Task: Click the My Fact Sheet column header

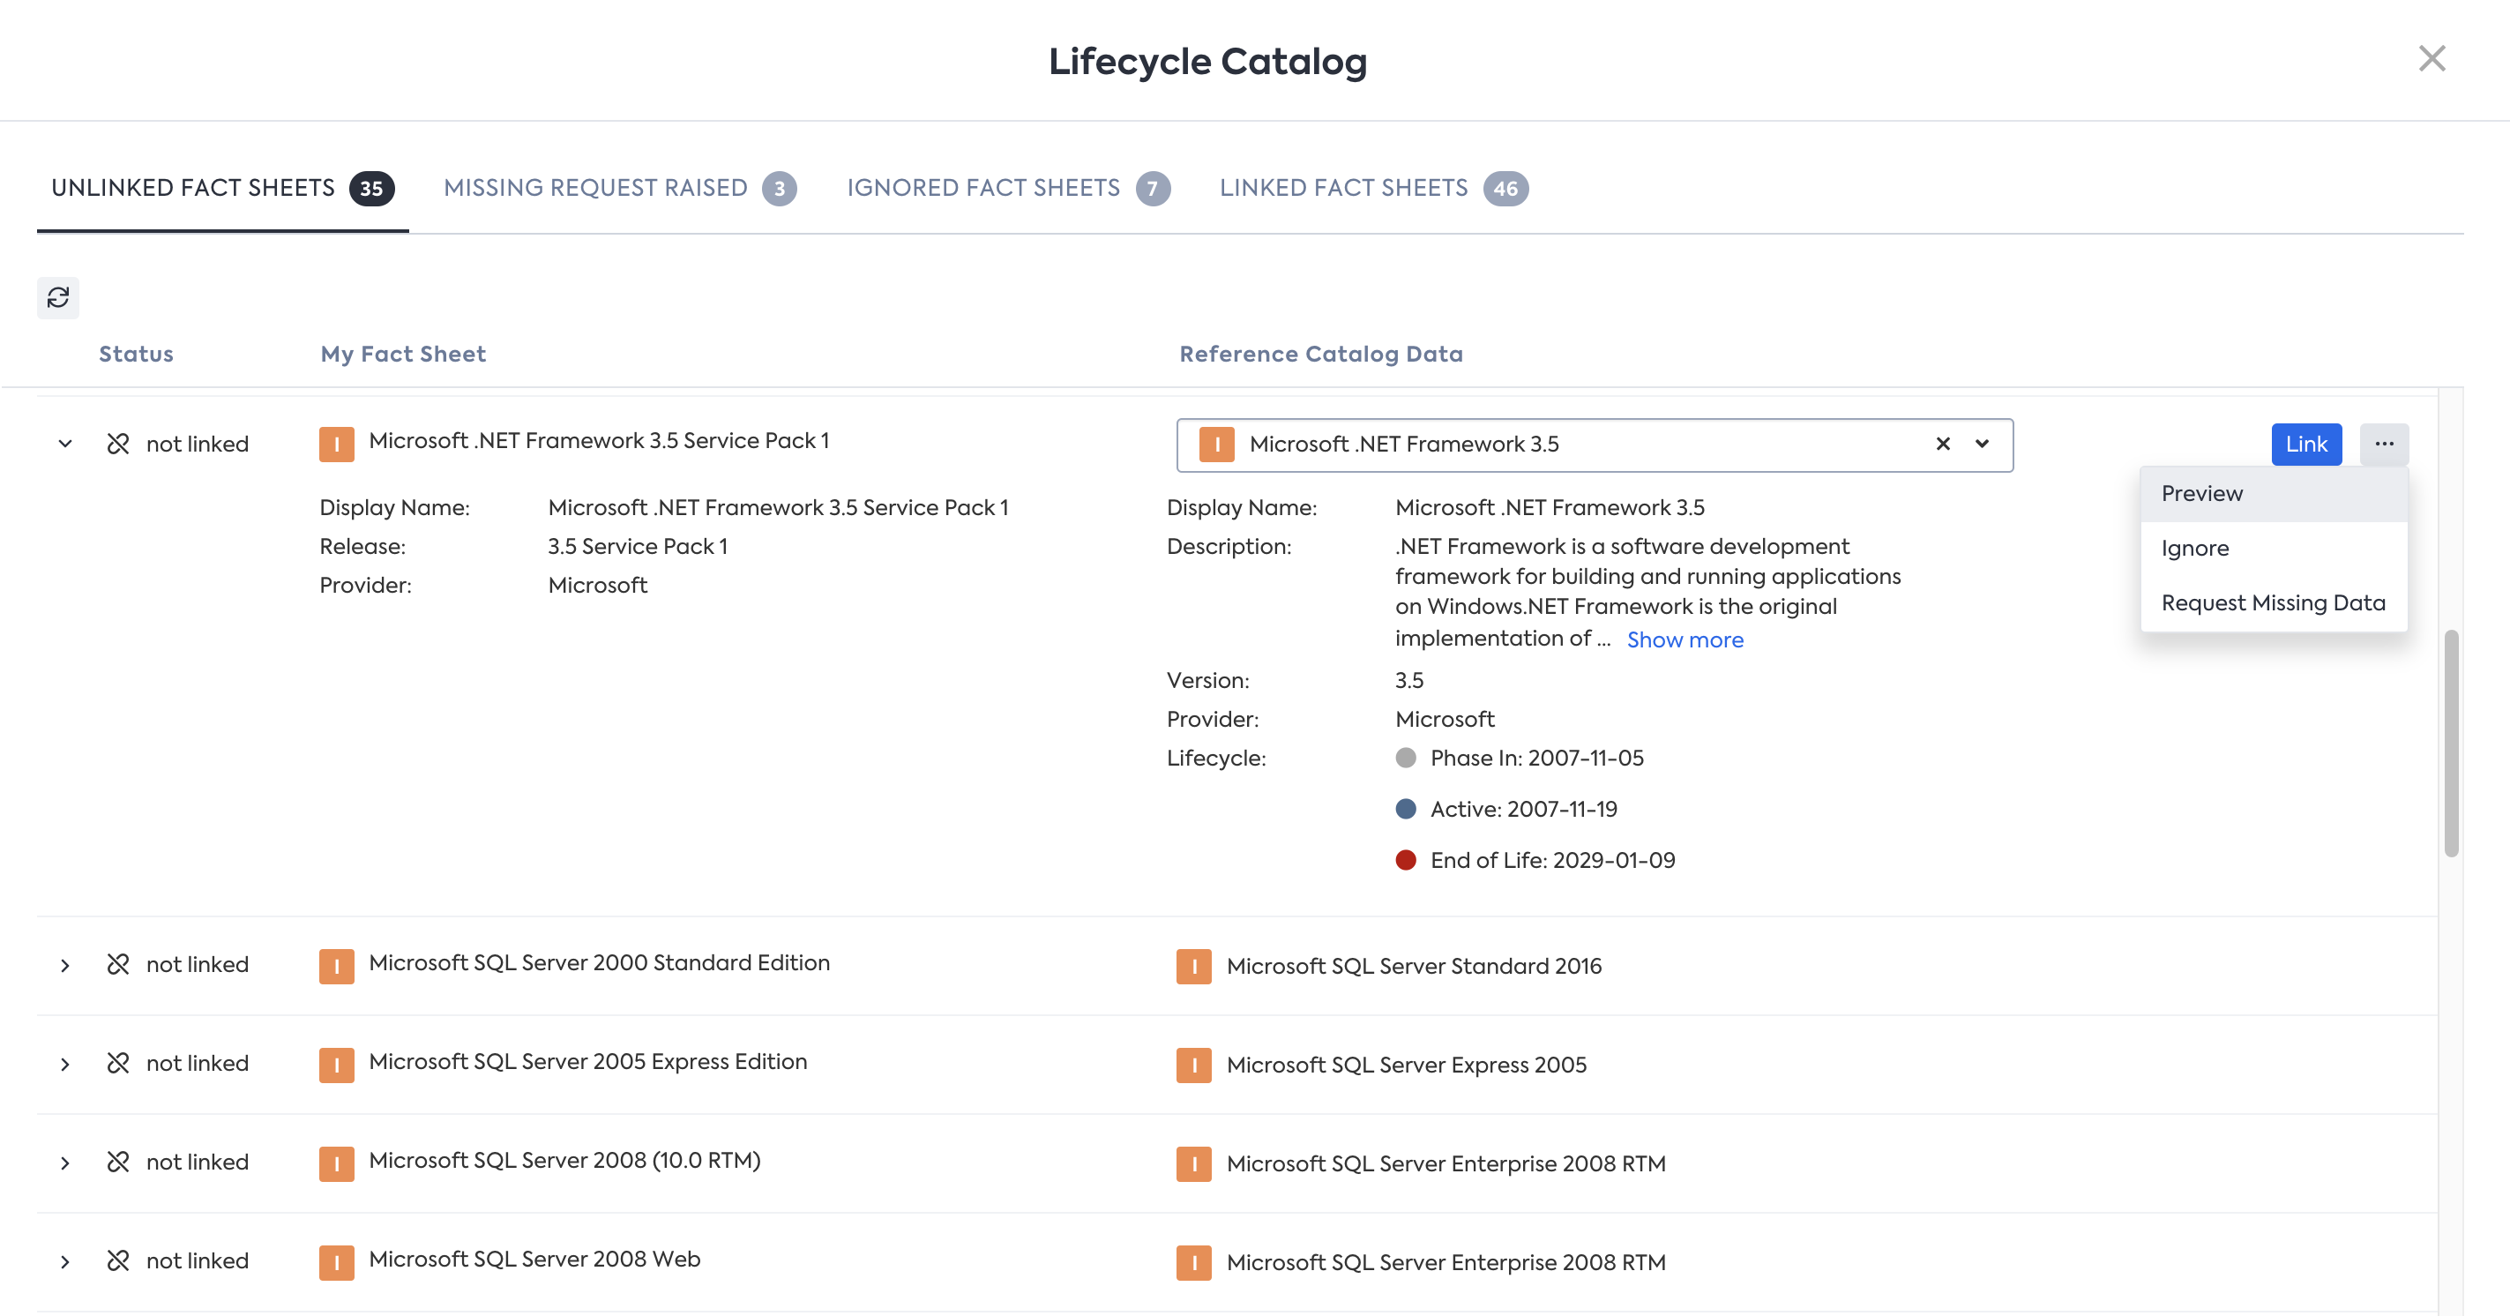Action: coord(403,354)
